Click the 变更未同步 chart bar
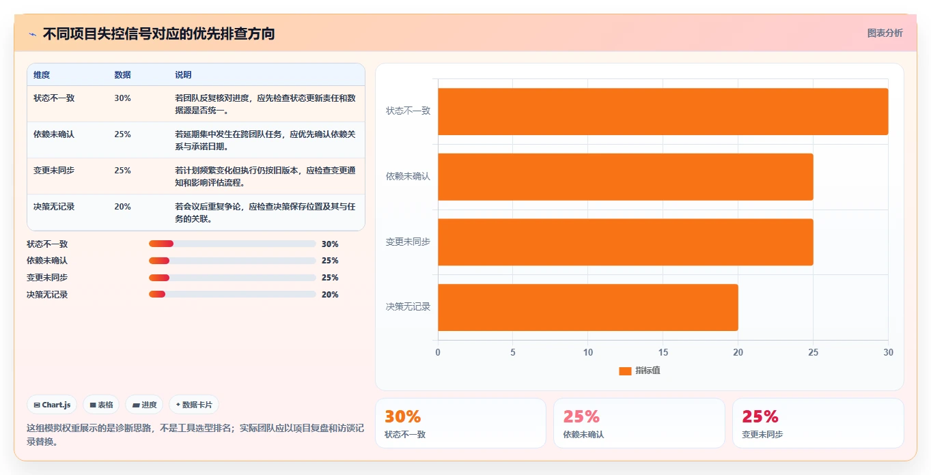The height and width of the screenshot is (475, 931). point(625,242)
